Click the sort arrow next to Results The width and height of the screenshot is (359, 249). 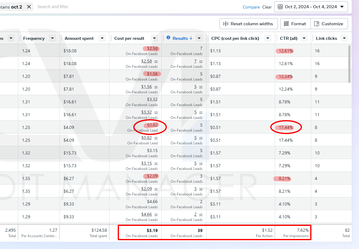(x=191, y=38)
